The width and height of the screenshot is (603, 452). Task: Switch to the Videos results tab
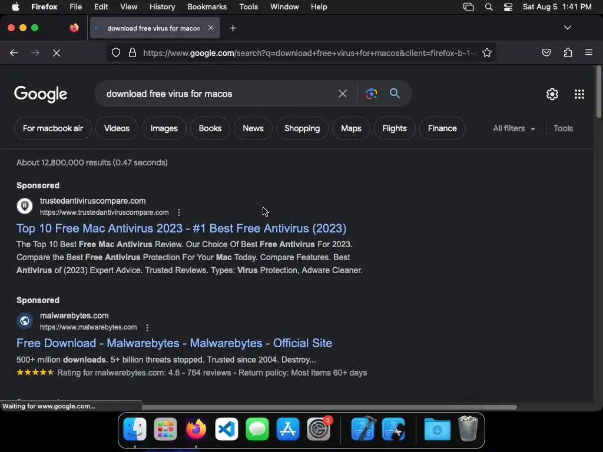(x=117, y=128)
